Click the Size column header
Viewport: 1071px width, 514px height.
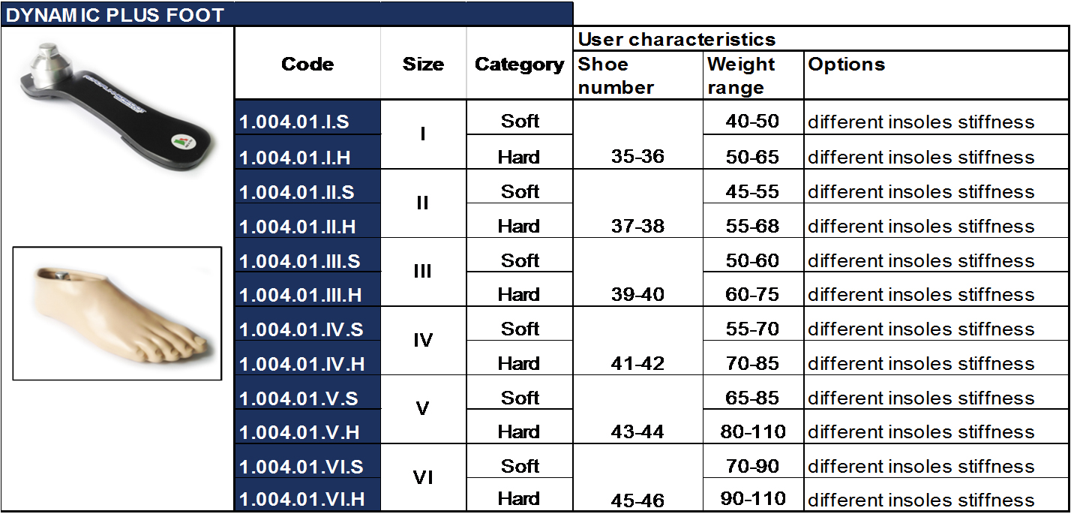click(x=423, y=65)
